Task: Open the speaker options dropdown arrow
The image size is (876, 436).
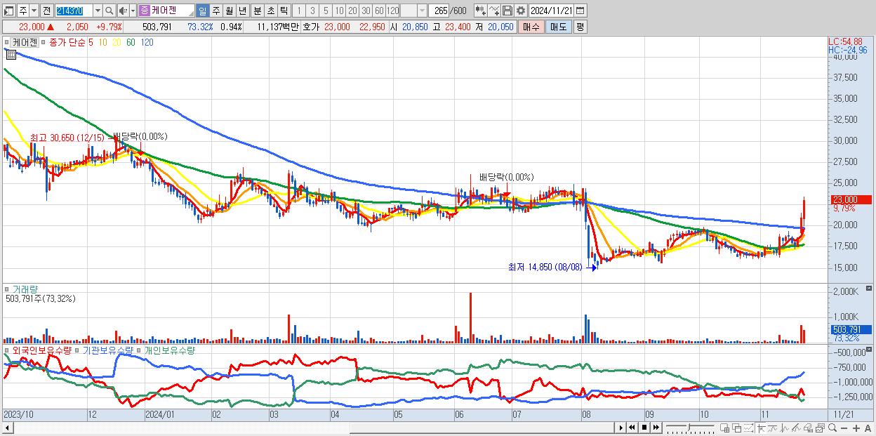Action: pyautogui.click(x=133, y=11)
